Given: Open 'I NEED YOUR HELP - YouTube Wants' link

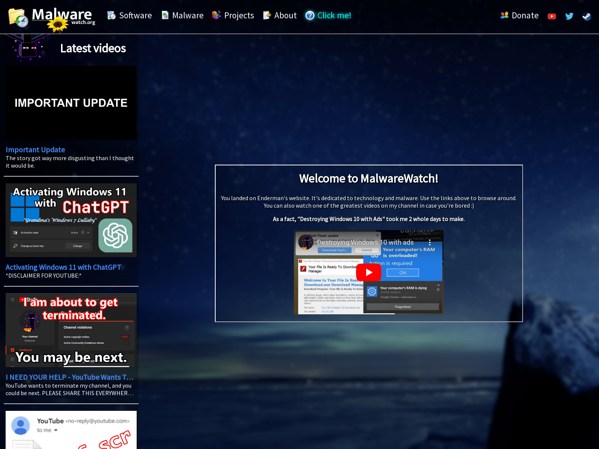Looking at the screenshot, I should click(x=70, y=377).
